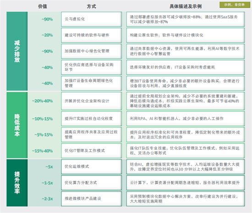Click description '利用RPA、AI和智能机器人'
The image size is (252, 213).
(186, 119)
